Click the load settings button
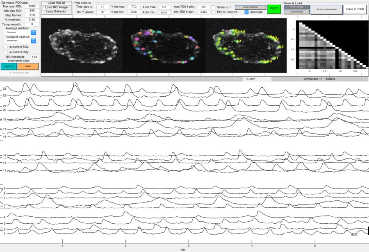 (x=296, y=12)
